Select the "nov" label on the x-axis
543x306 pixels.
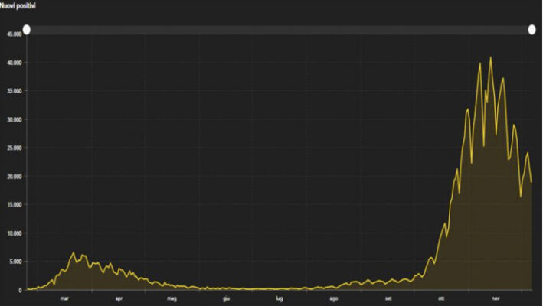[x=496, y=298]
